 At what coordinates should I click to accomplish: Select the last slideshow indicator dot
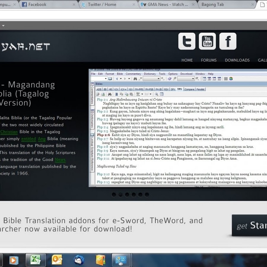[x=147, y=195]
